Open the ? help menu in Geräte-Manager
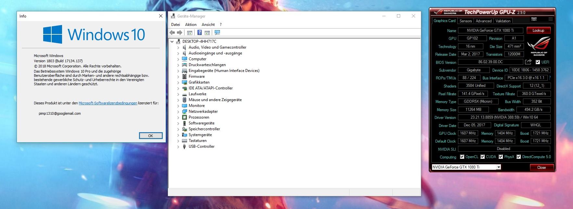Image resolution: width=573 pixels, height=209 pixels. tap(221, 25)
